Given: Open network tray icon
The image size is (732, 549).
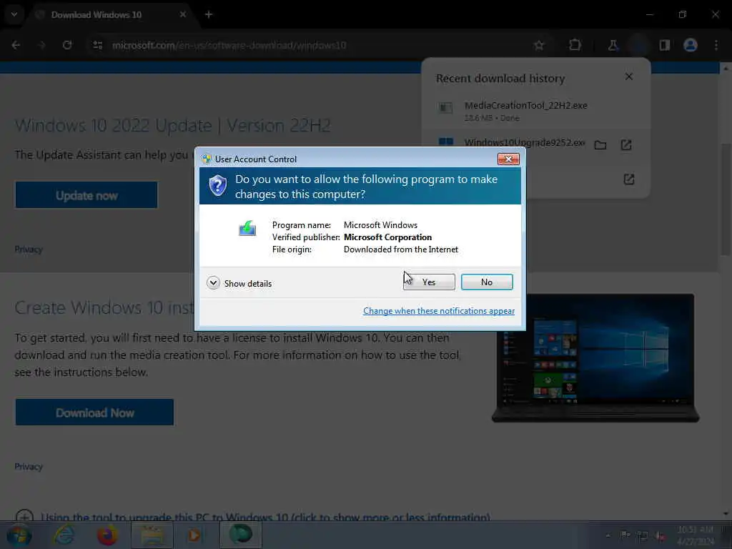Looking at the screenshot, I should (x=643, y=536).
